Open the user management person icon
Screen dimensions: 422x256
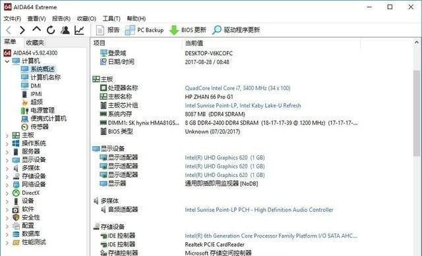65,30
